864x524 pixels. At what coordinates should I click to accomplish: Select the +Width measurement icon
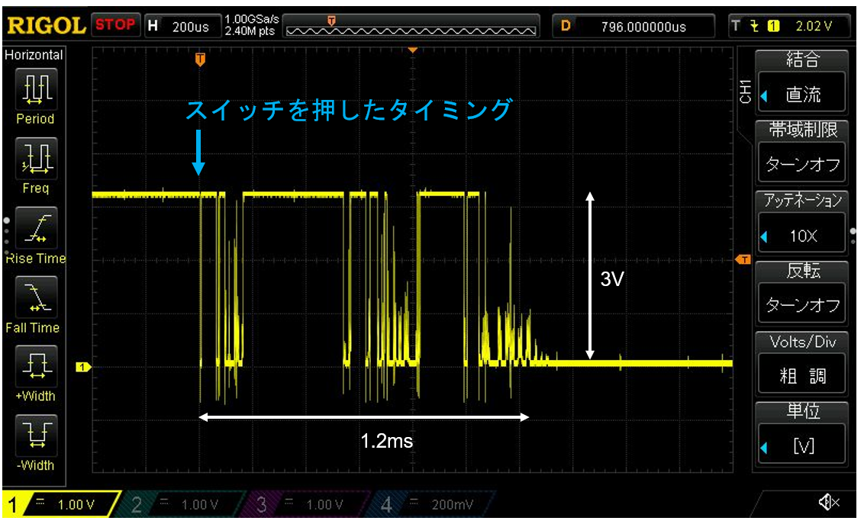tap(35, 367)
